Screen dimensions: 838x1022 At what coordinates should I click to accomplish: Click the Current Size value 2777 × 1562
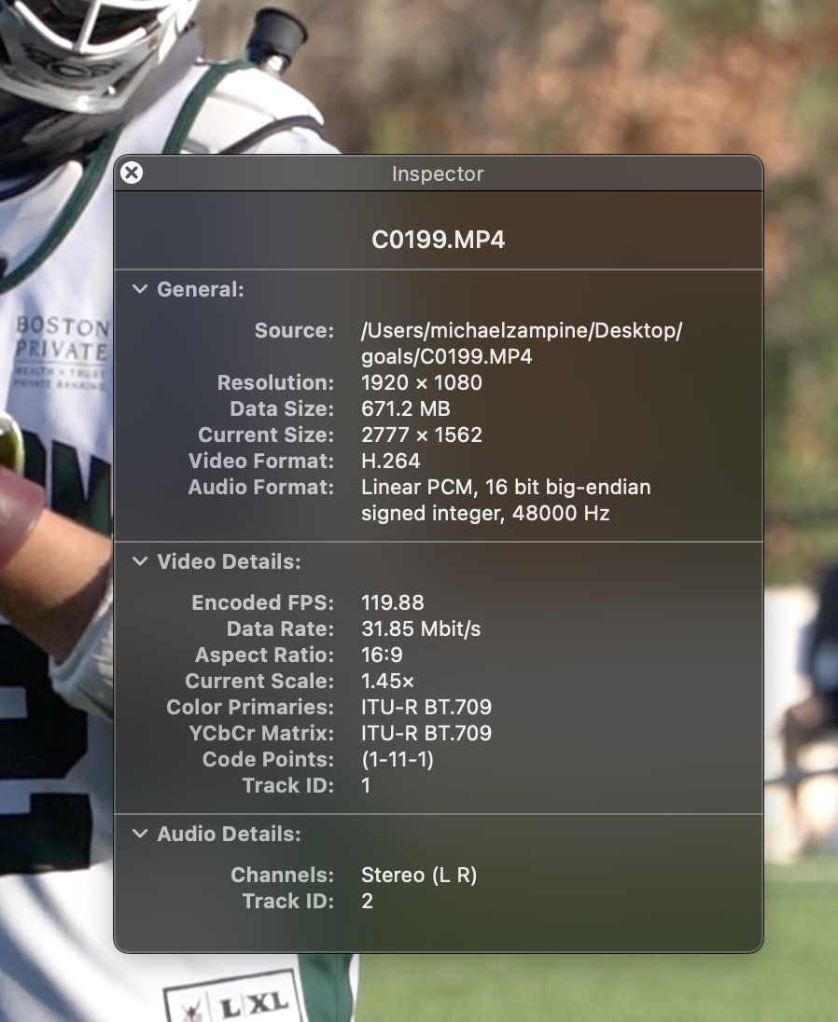pyautogui.click(x=422, y=435)
